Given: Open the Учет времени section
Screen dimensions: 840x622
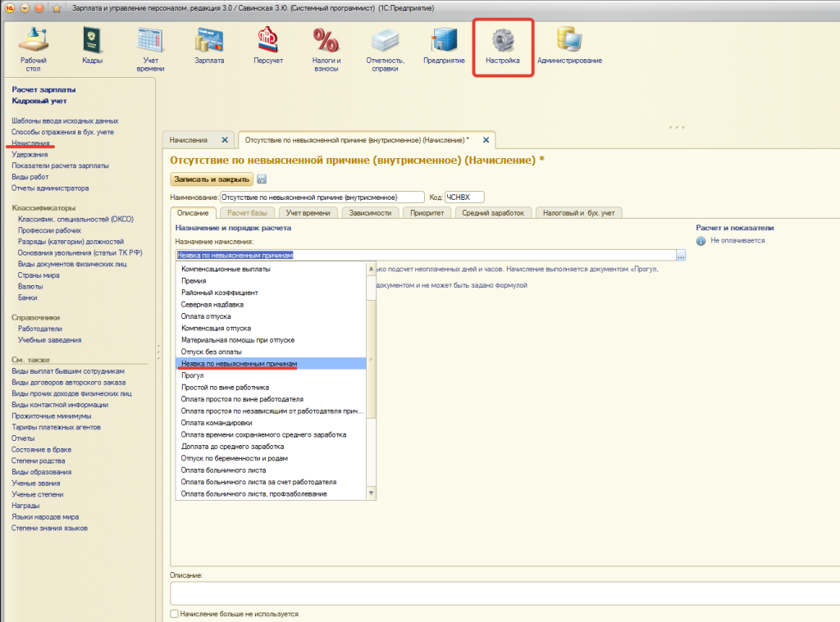Looking at the screenshot, I should pos(151,49).
